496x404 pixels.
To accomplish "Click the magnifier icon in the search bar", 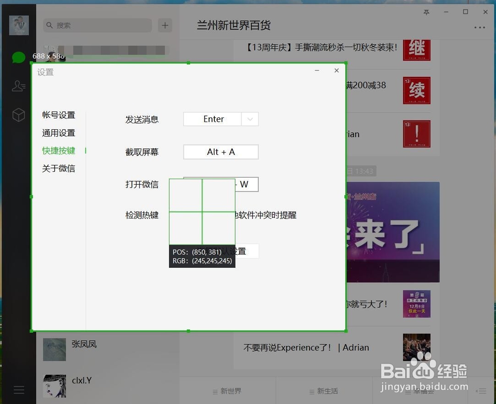I will tap(50, 25).
